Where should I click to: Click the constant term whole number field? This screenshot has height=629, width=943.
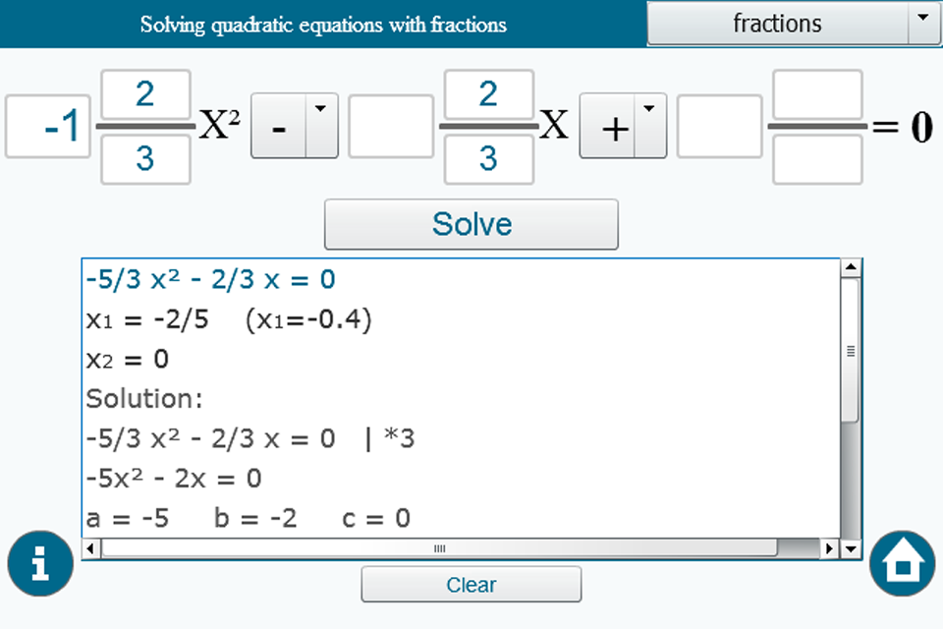pos(720,126)
